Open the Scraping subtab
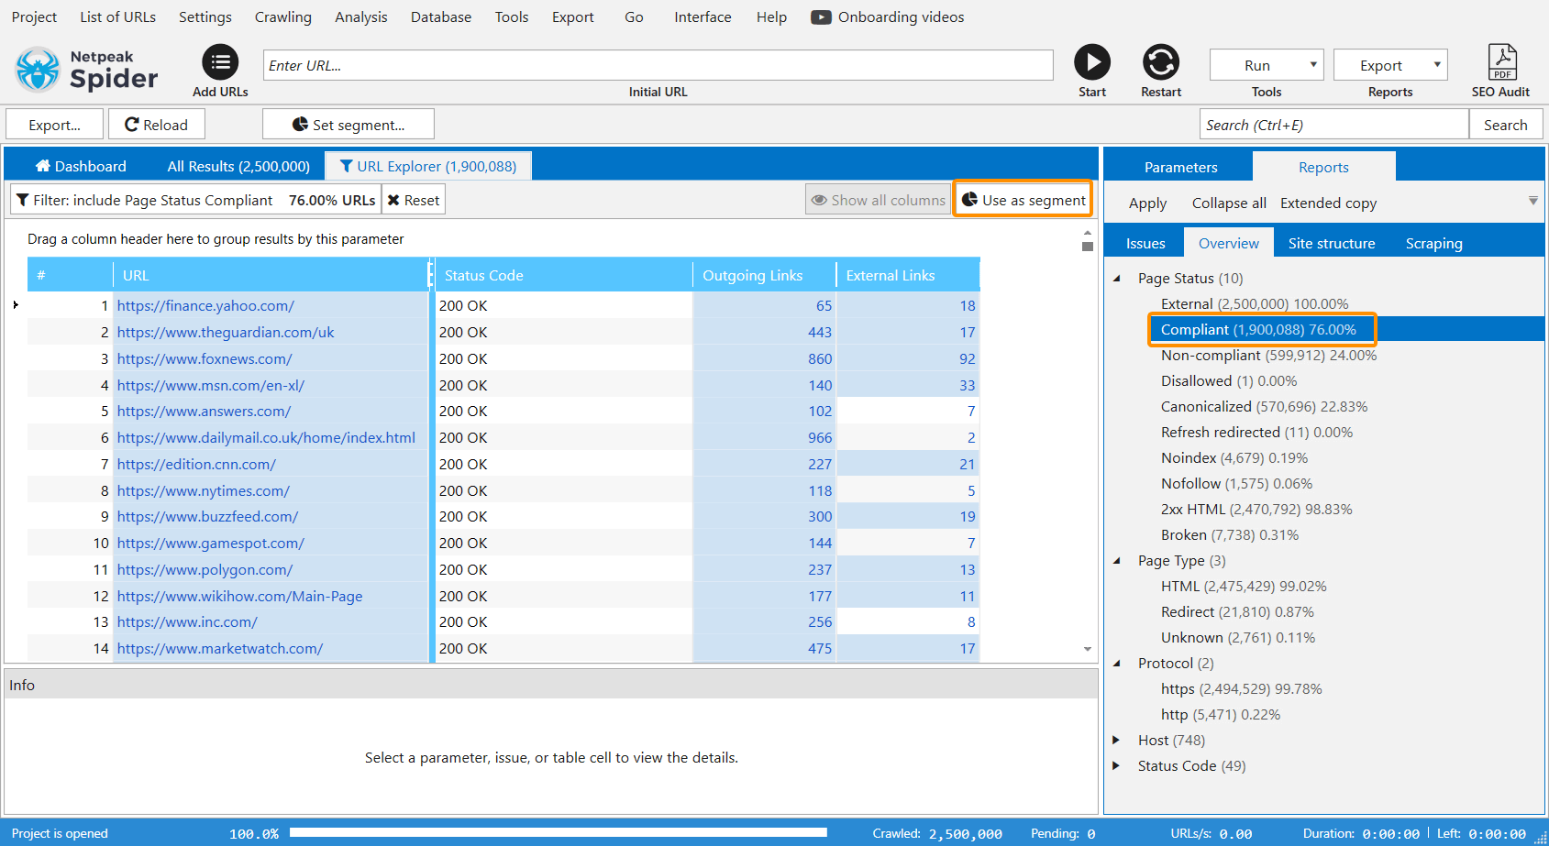Image resolution: width=1549 pixels, height=846 pixels. 1434,243
